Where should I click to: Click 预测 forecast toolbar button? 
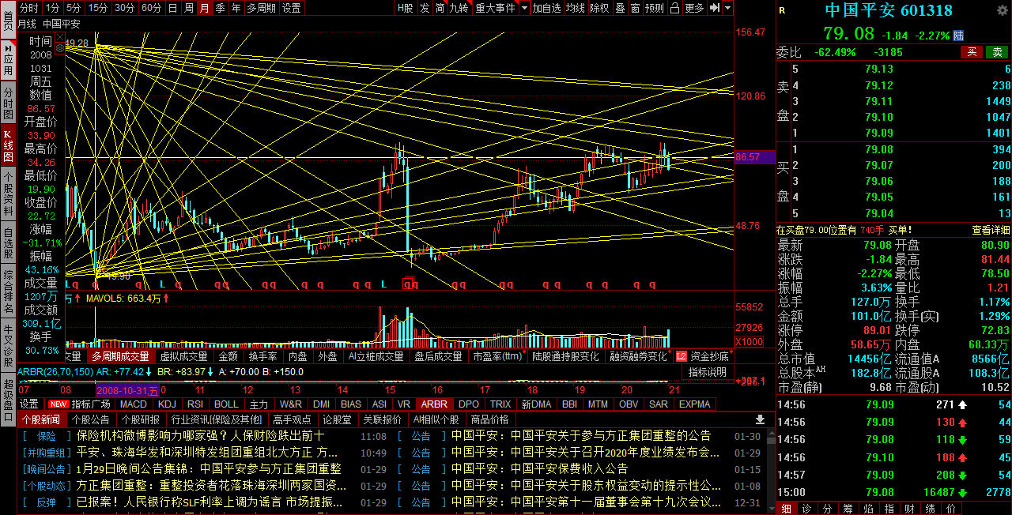click(655, 8)
